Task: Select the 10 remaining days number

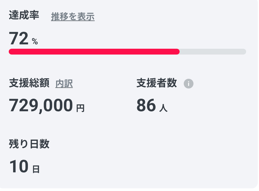Action: pos(19,166)
